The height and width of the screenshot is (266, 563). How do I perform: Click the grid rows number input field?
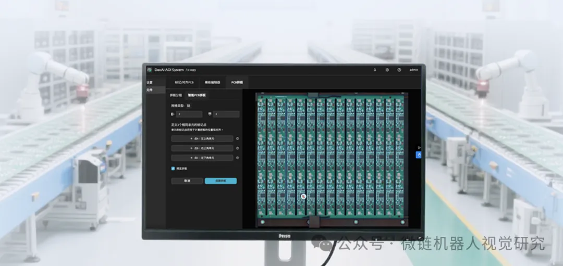(190, 114)
